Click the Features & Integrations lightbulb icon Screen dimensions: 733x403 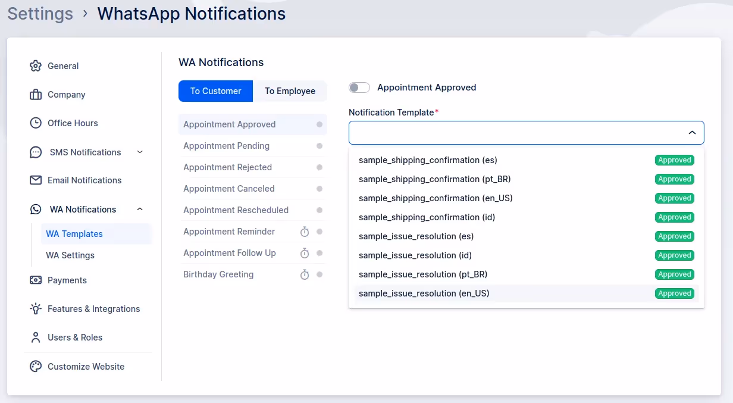click(36, 309)
